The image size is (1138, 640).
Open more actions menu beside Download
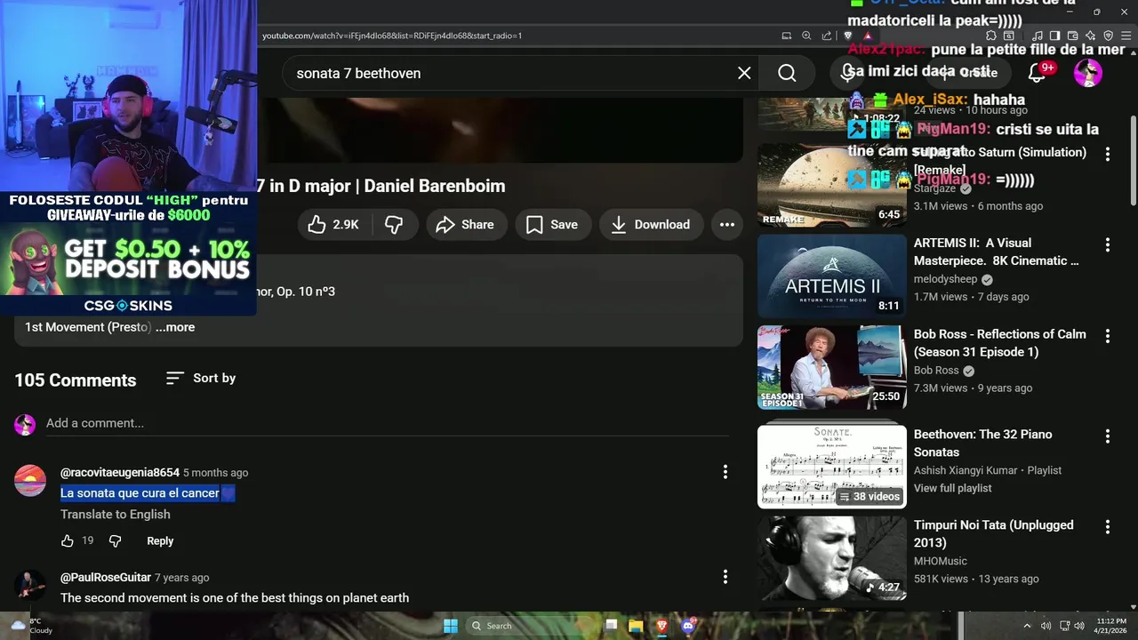[727, 225]
